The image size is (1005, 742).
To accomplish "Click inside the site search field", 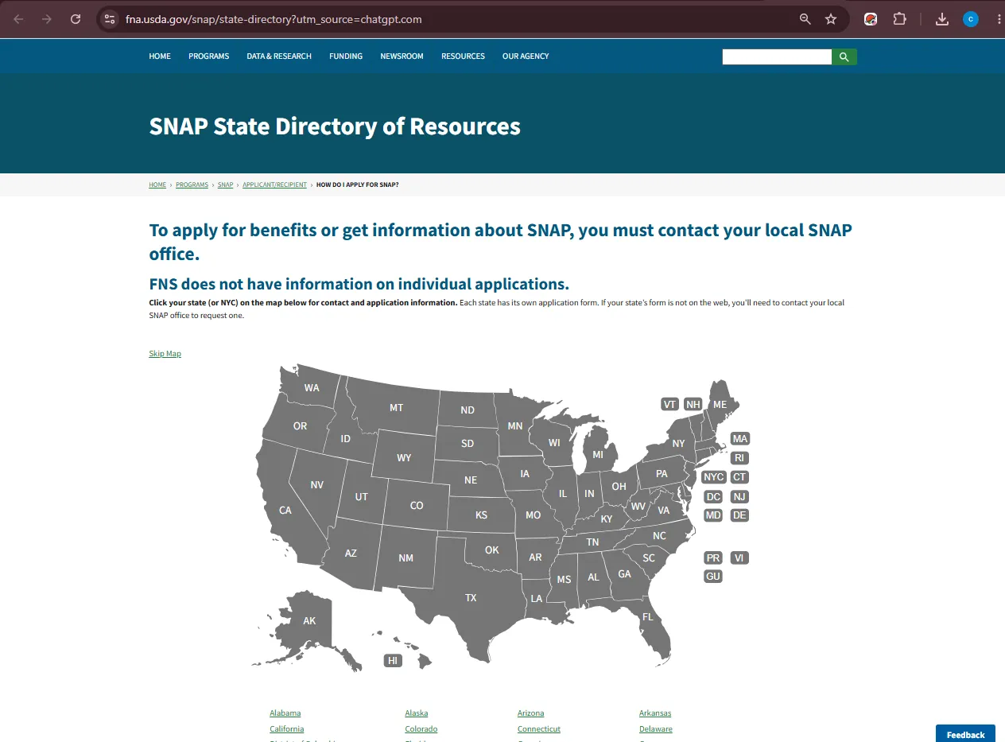I will (x=777, y=56).
